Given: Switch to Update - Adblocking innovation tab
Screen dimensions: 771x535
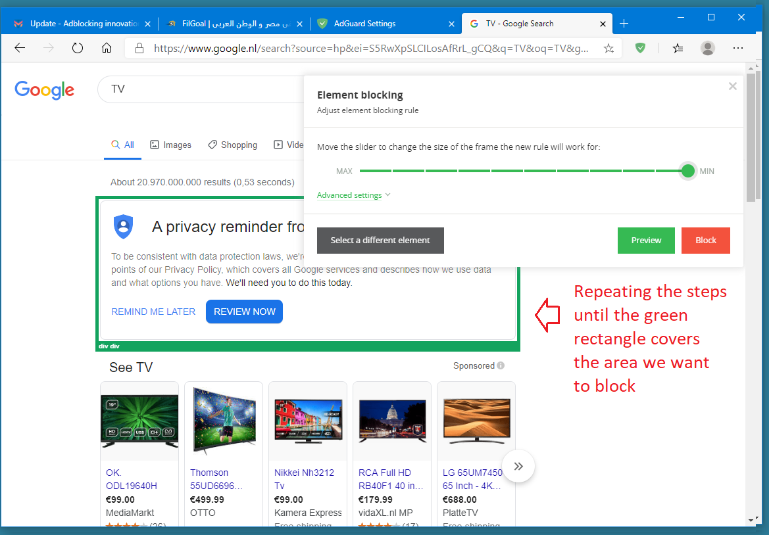Looking at the screenshot, I should [84, 24].
